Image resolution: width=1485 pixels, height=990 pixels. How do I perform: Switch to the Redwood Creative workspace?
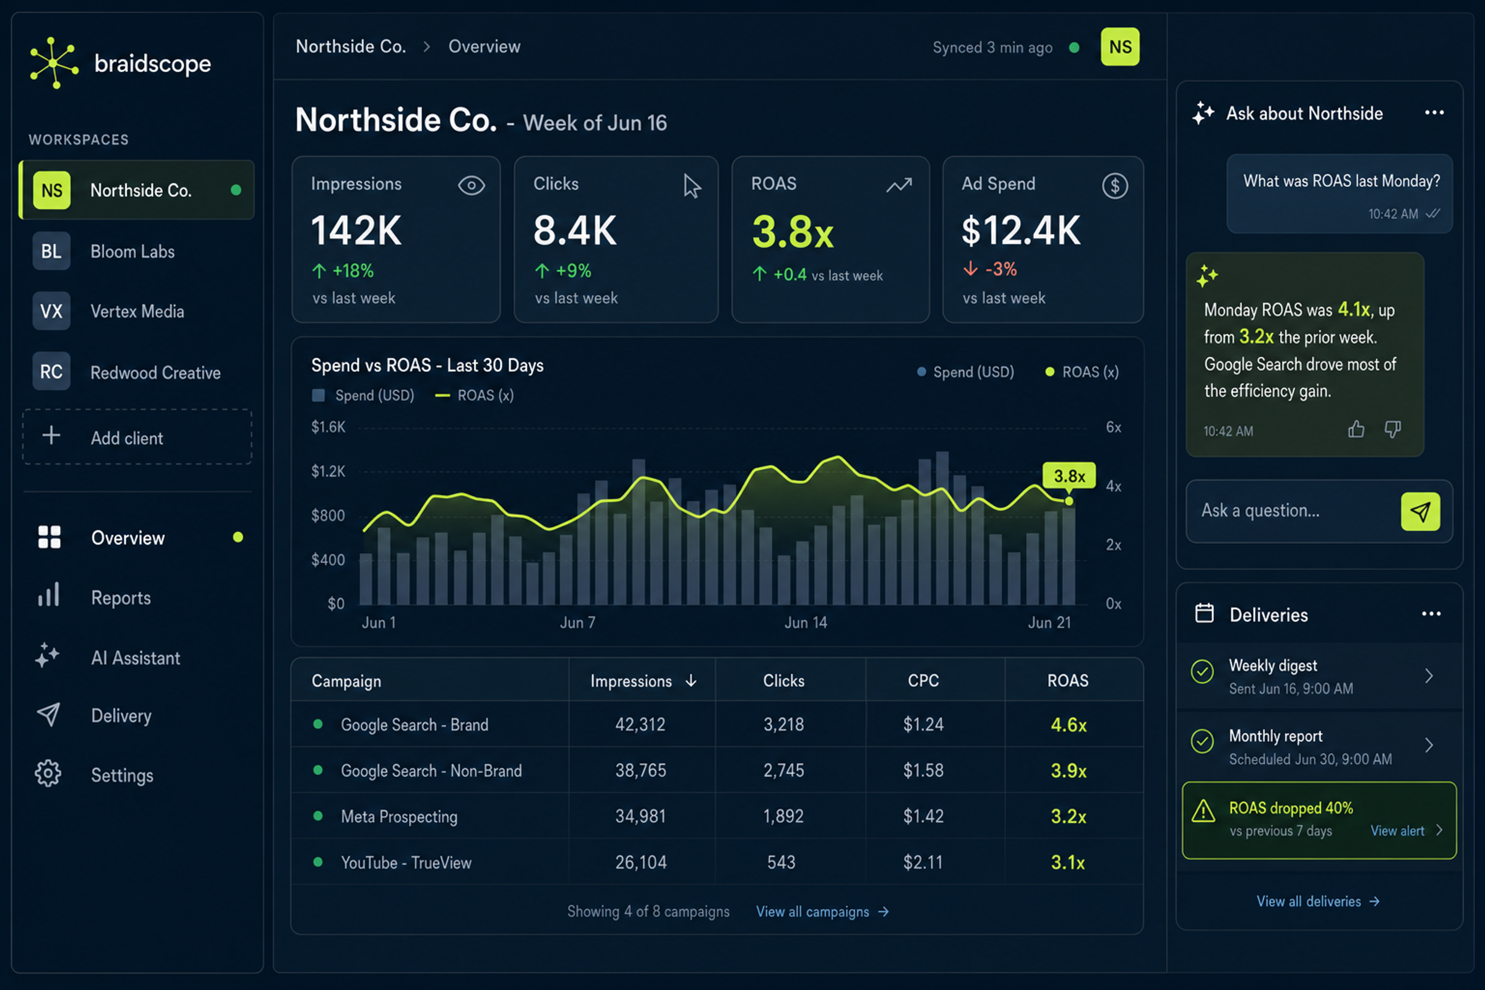point(137,372)
